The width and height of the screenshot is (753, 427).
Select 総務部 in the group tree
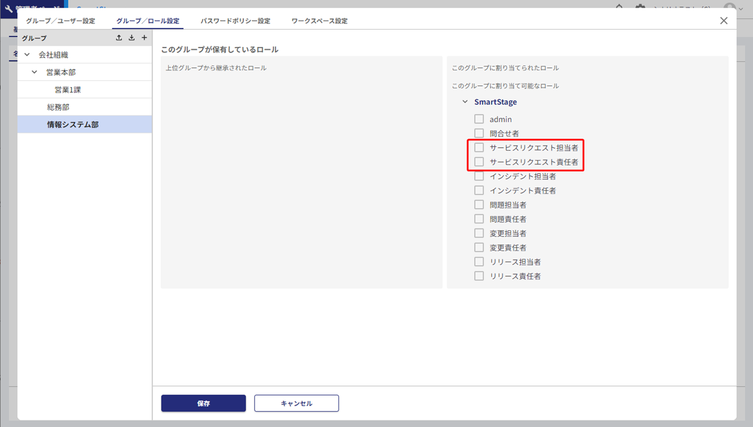[x=58, y=107]
